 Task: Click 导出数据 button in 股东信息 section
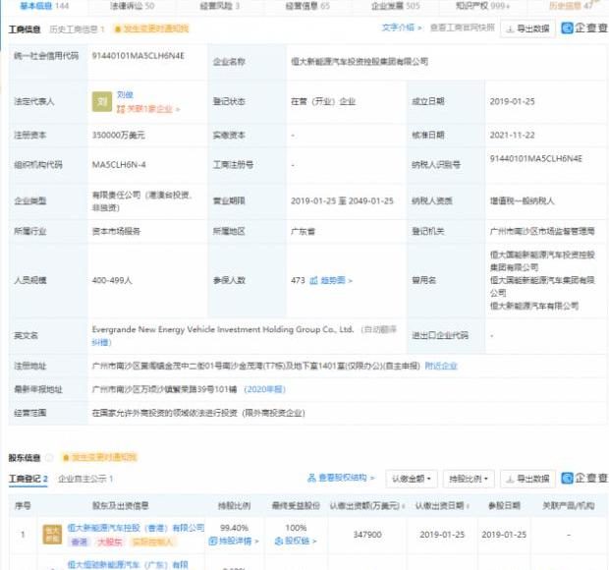tap(527, 479)
